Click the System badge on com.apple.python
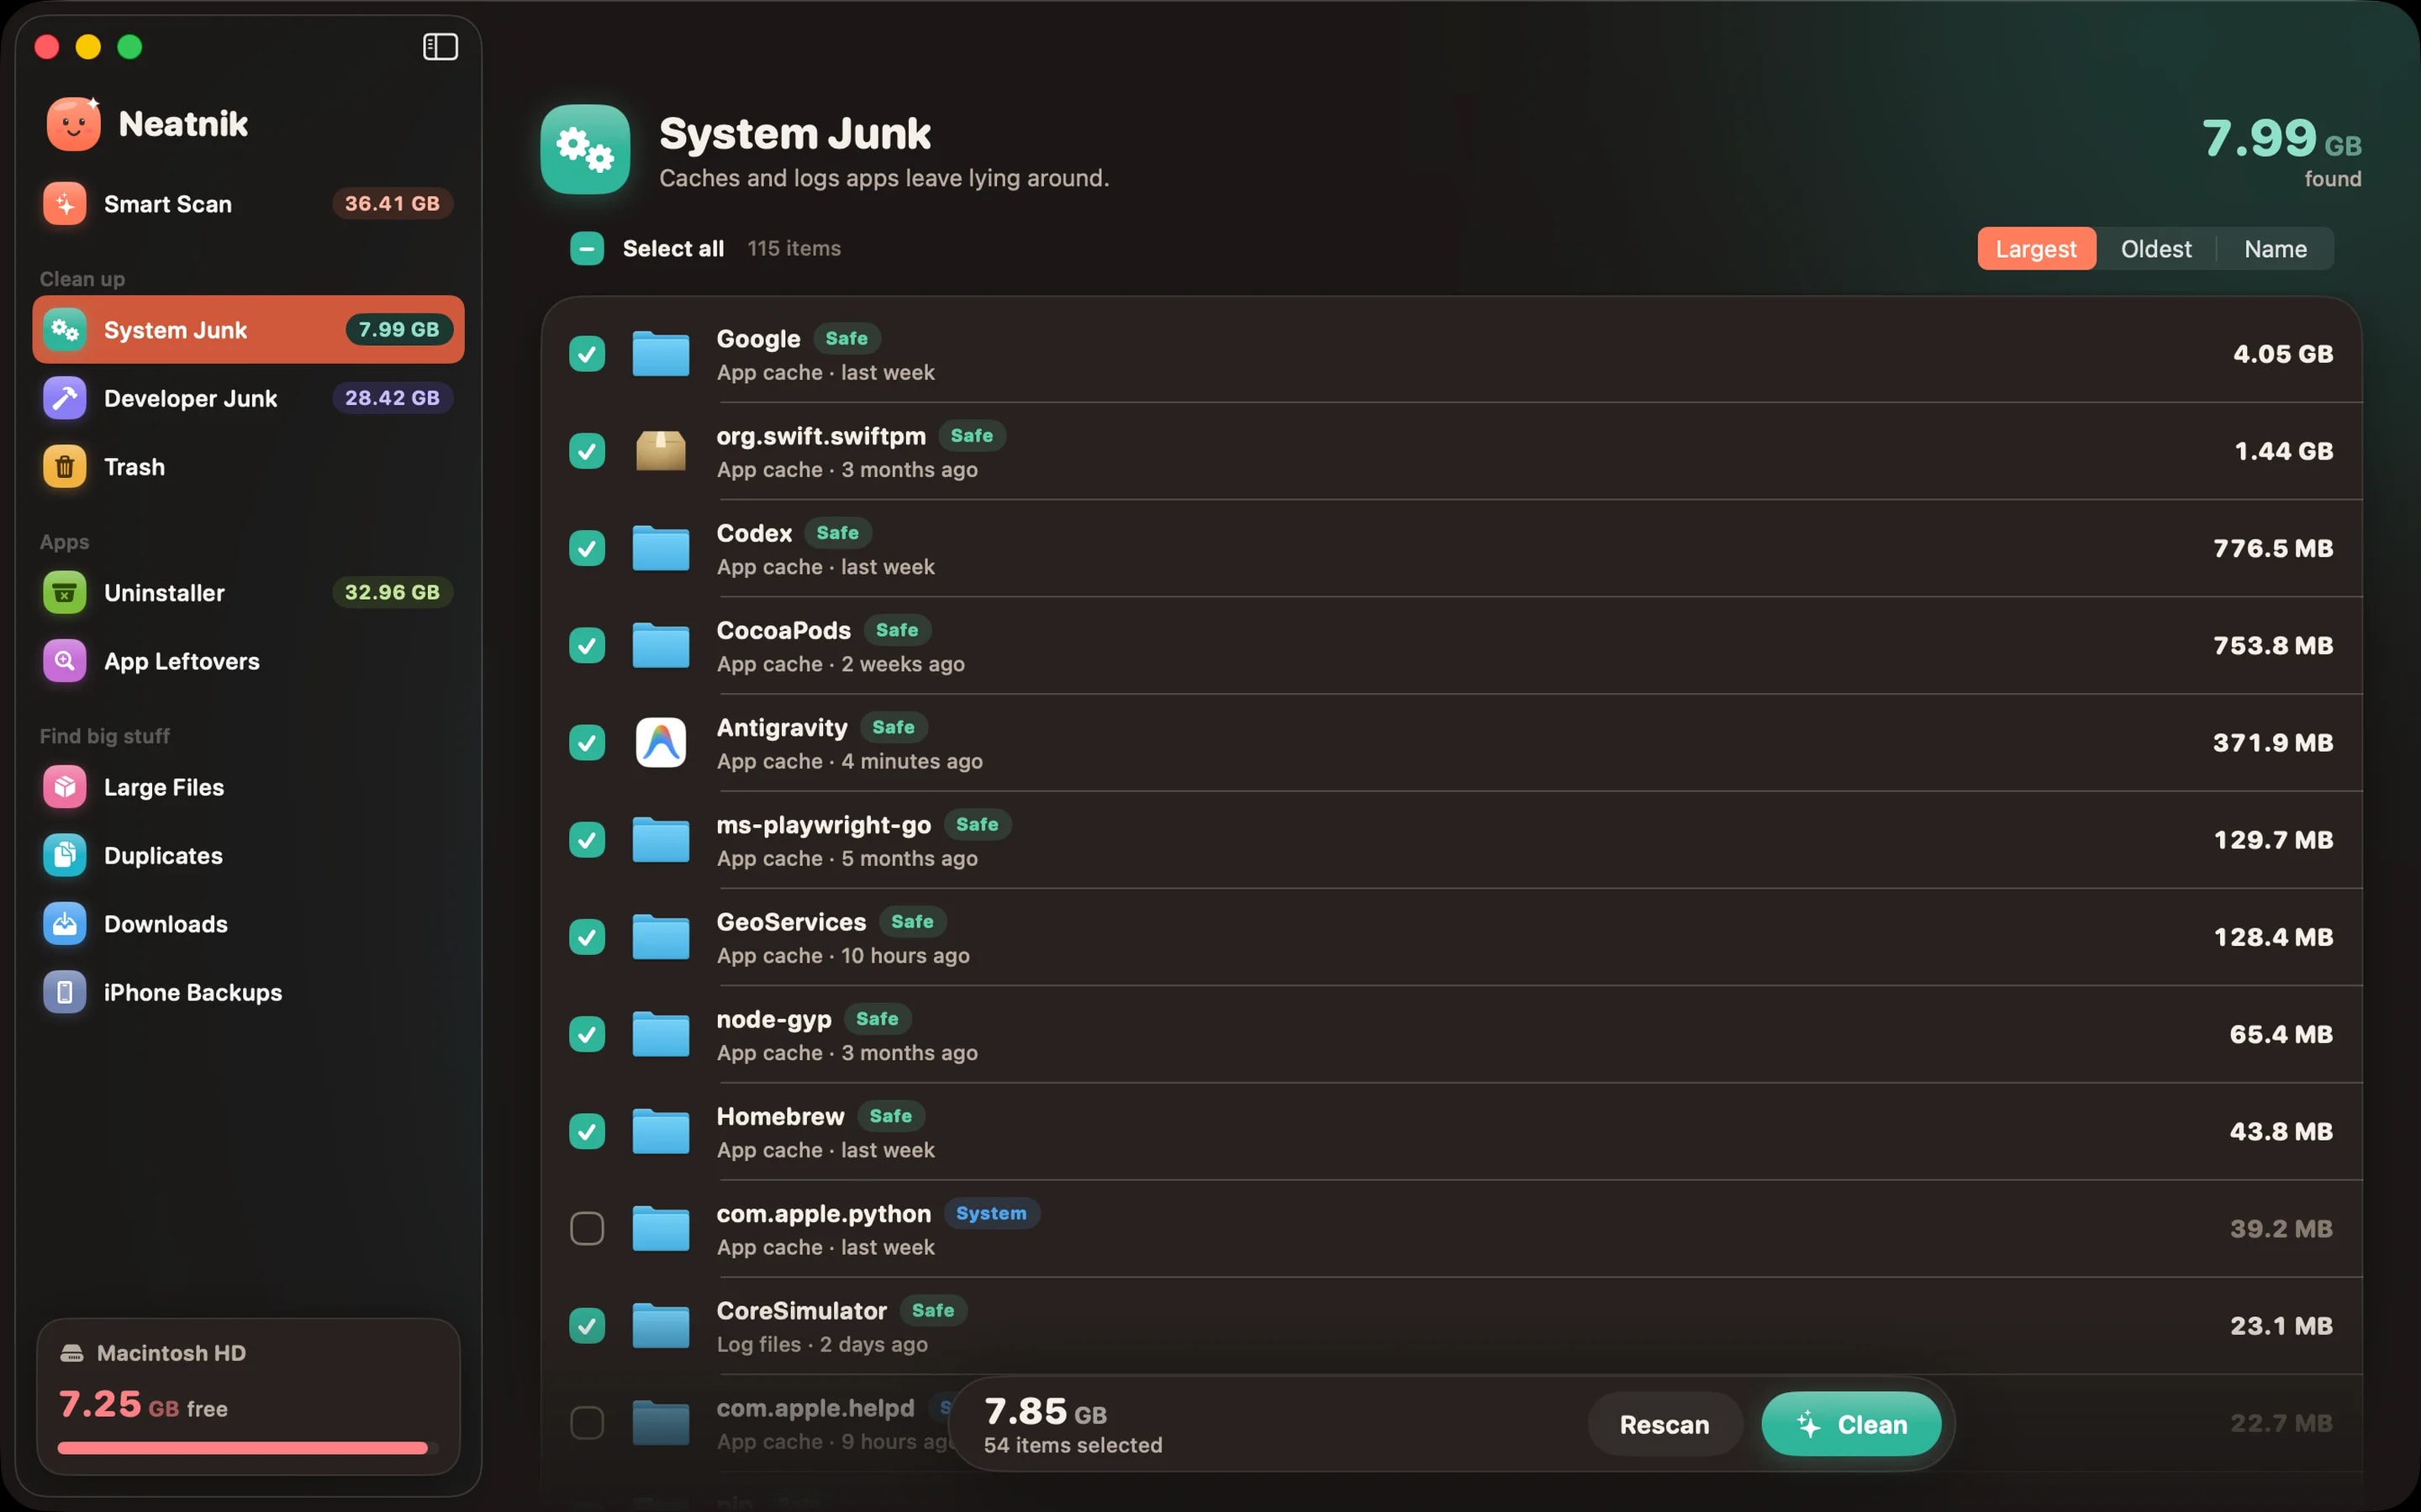The image size is (2421, 1512). pos(990,1213)
